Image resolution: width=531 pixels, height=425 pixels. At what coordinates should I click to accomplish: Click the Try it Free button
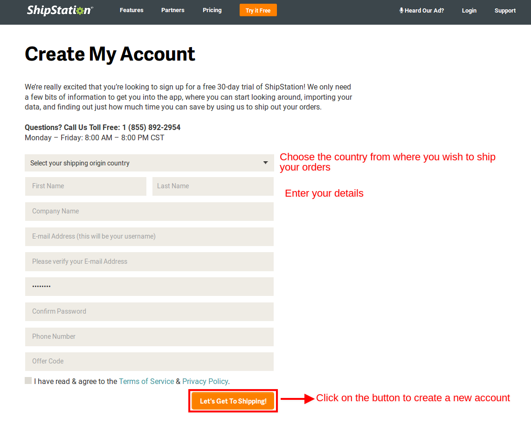pyautogui.click(x=258, y=10)
